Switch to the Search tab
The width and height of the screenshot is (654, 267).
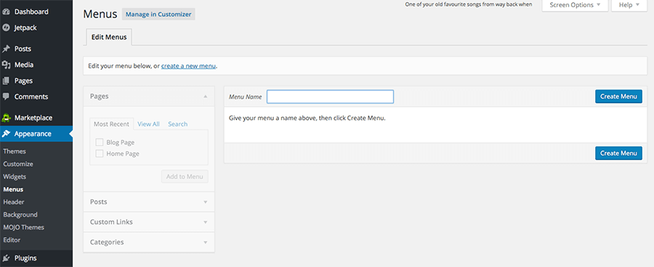pyautogui.click(x=178, y=124)
